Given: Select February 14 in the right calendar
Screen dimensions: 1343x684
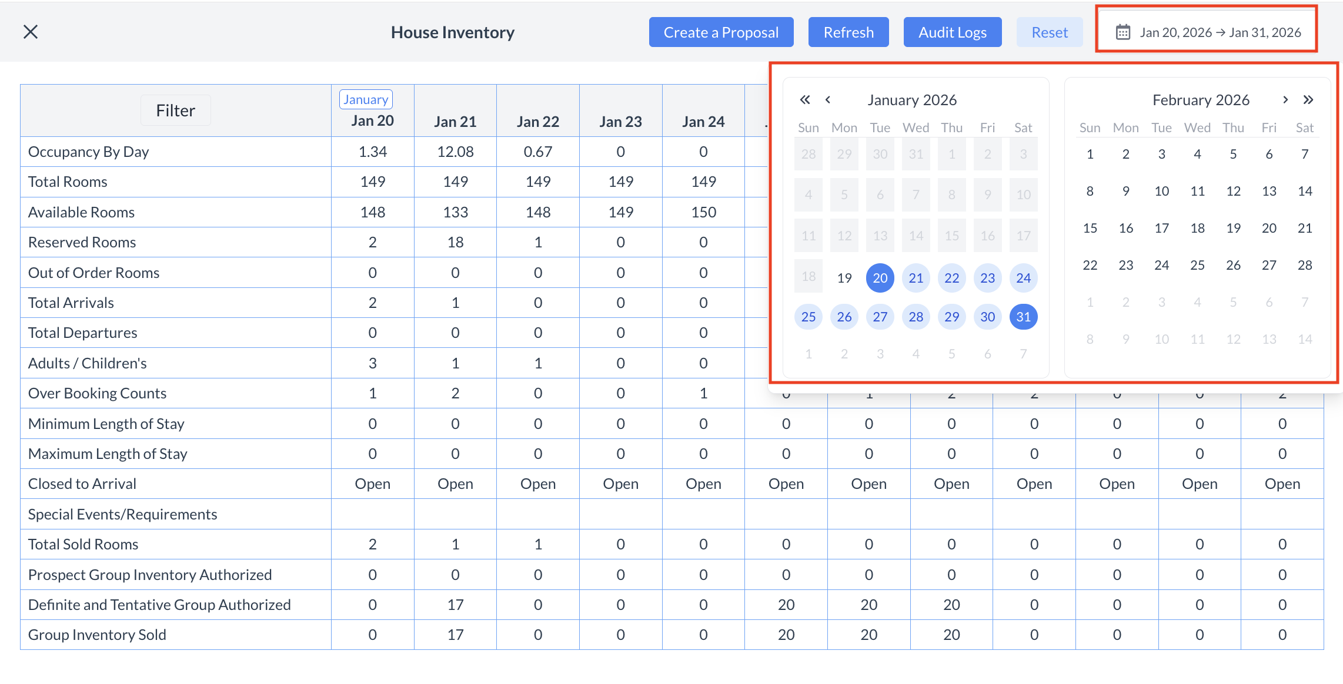Looking at the screenshot, I should (x=1305, y=190).
